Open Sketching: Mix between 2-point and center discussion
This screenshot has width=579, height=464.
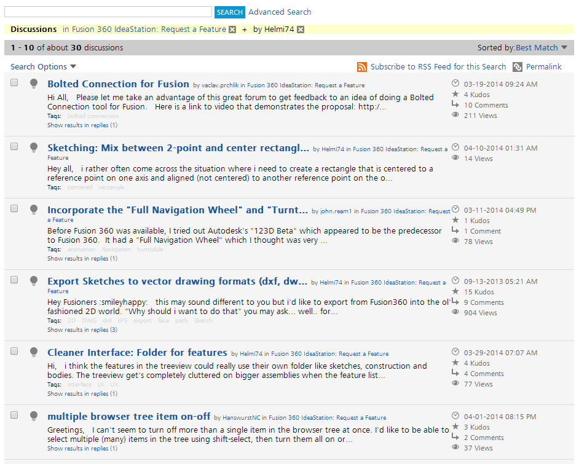[x=178, y=148]
